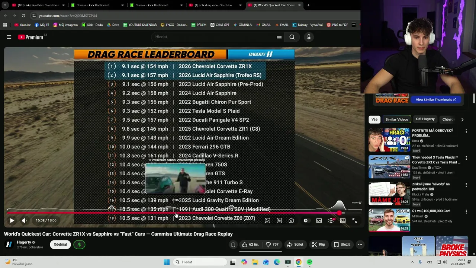This screenshot has width=476, height=268.
Task: Open a new browser tab
Action: click(308, 5)
